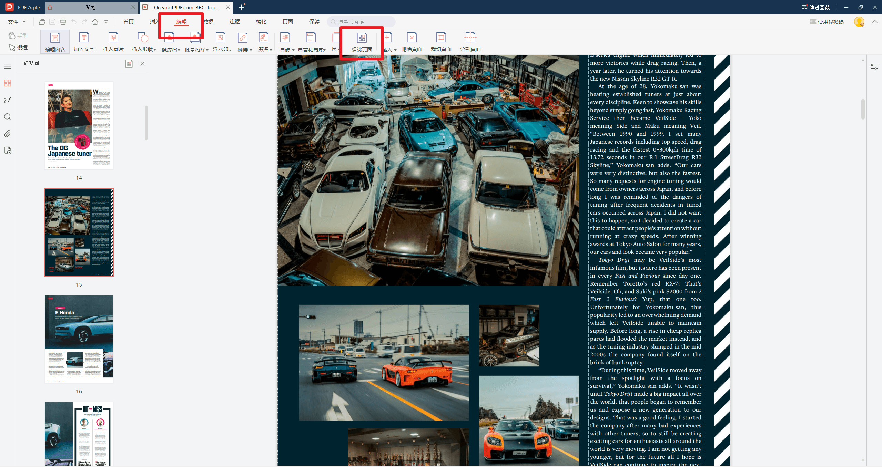Select page 15 thumbnail
The image size is (882, 467).
coord(79,232)
